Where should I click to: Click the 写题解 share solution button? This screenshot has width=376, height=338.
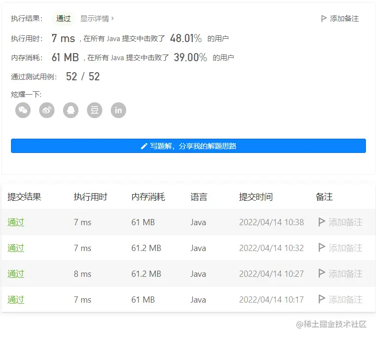pos(188,146)
